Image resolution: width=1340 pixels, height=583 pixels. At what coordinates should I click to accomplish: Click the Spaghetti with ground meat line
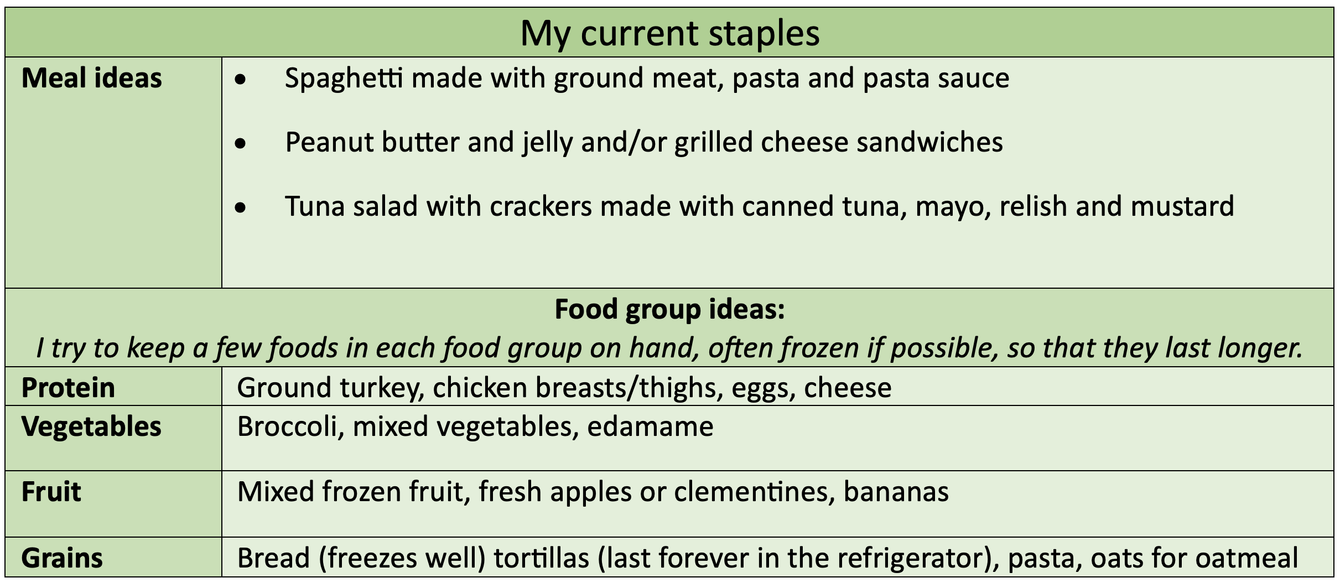click(647, 78)
